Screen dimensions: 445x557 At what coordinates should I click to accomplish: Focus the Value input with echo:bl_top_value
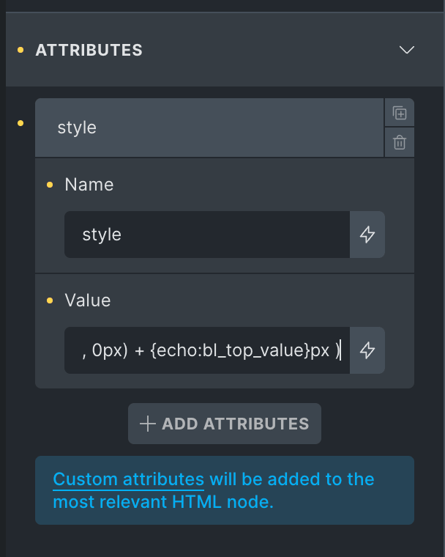point(206,350)
